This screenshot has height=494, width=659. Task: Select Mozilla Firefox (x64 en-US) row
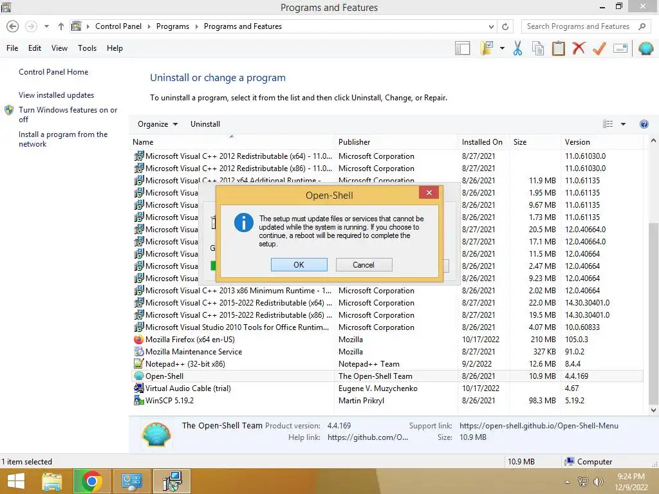pos(387,340)
